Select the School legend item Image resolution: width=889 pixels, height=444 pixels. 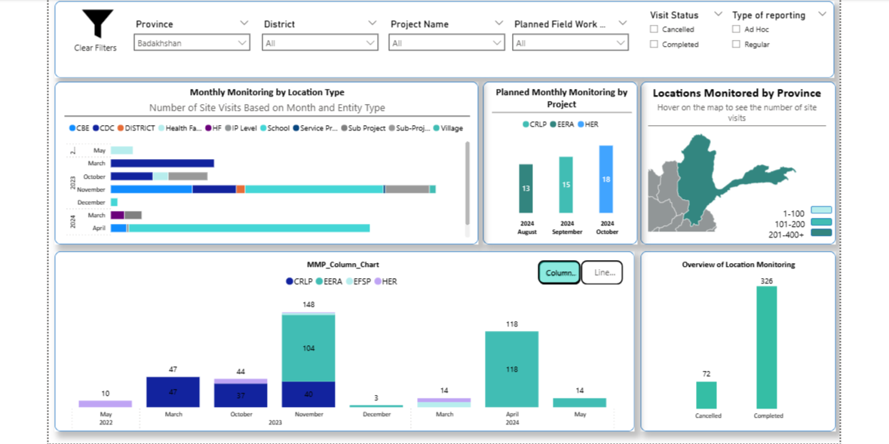click(276, 128)
